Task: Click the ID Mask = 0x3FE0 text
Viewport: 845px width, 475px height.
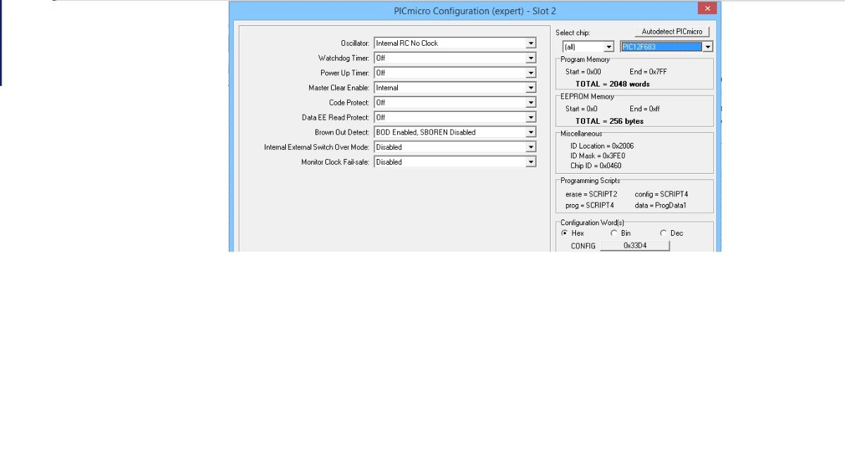Action: (598, 156)
